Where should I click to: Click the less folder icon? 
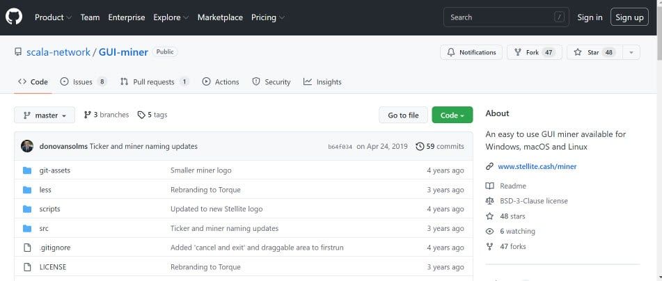[27, 190]
